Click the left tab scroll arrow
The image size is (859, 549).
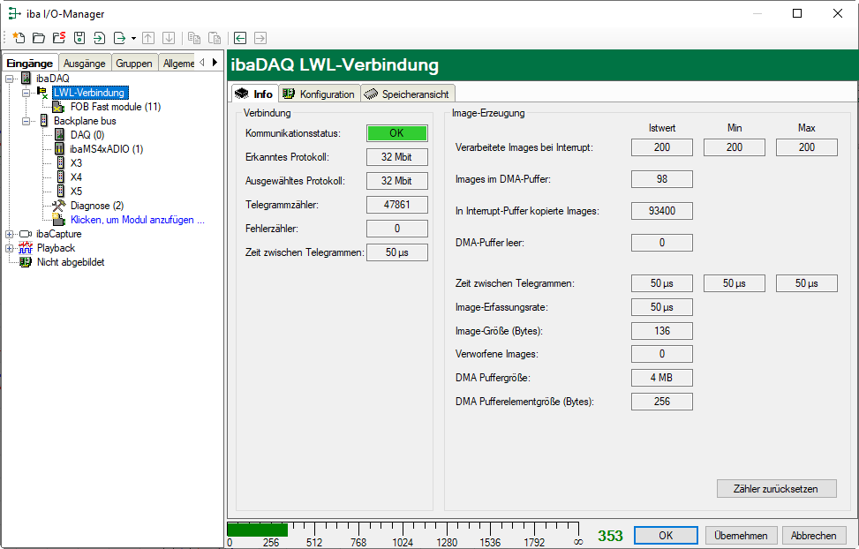click(202, 63)
